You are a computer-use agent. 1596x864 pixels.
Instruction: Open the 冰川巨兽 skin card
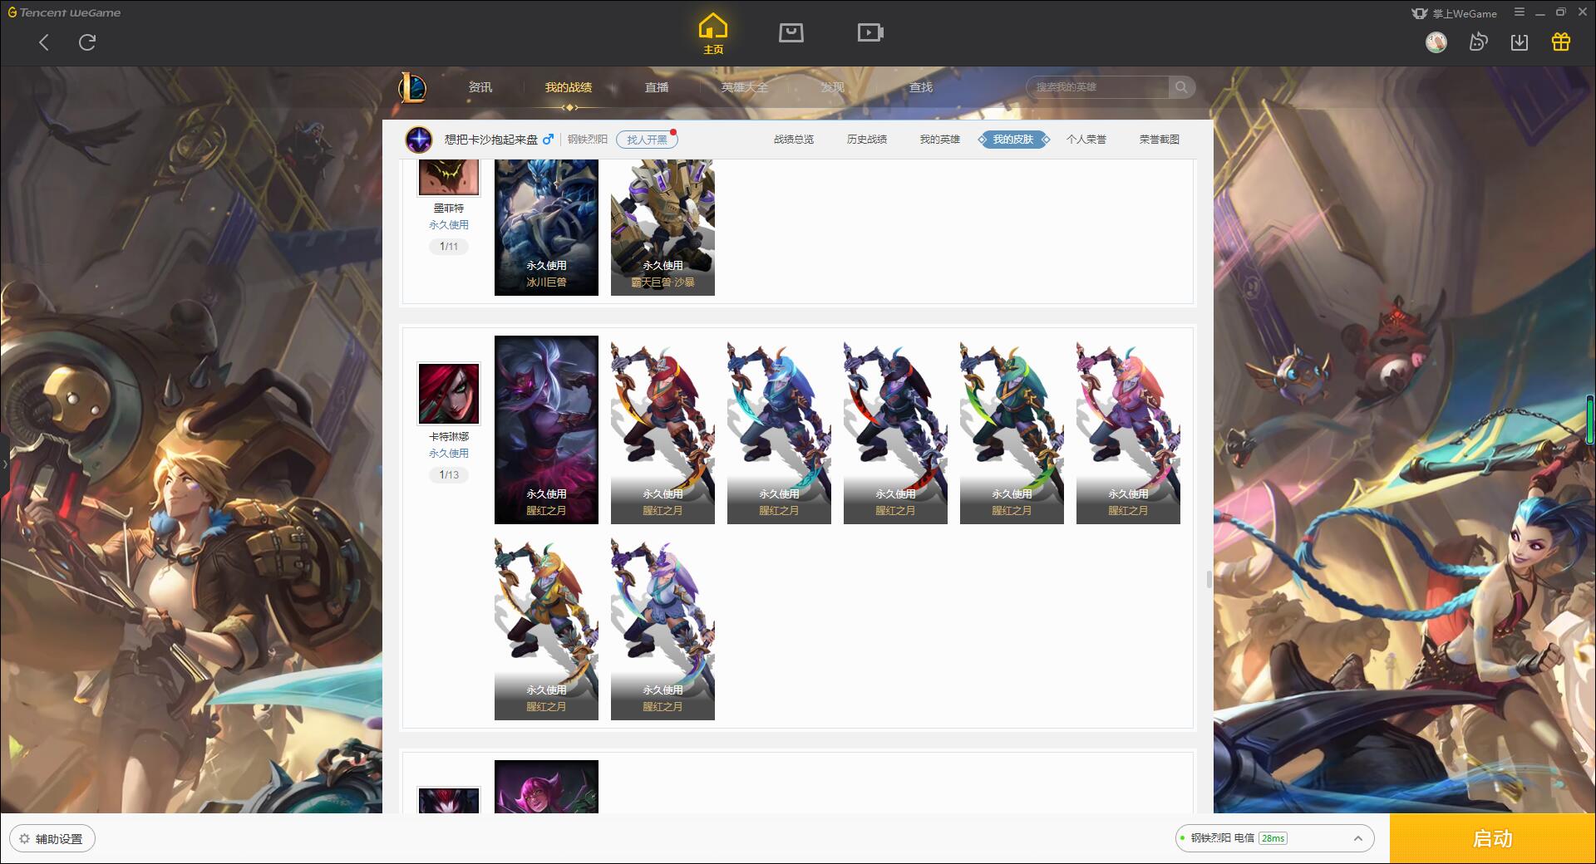[x=546, y=227]
